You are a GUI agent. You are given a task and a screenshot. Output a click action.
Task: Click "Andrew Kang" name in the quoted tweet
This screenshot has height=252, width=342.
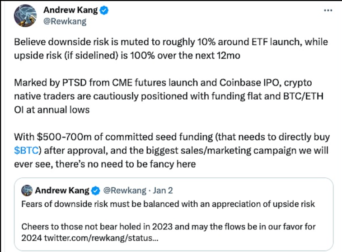(63, 190)
